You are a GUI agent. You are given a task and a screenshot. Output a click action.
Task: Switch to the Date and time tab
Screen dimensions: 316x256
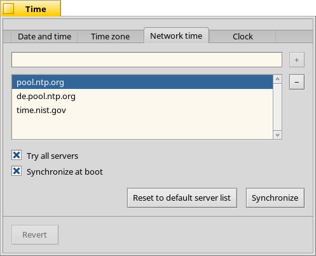click(x=45, y=37)
